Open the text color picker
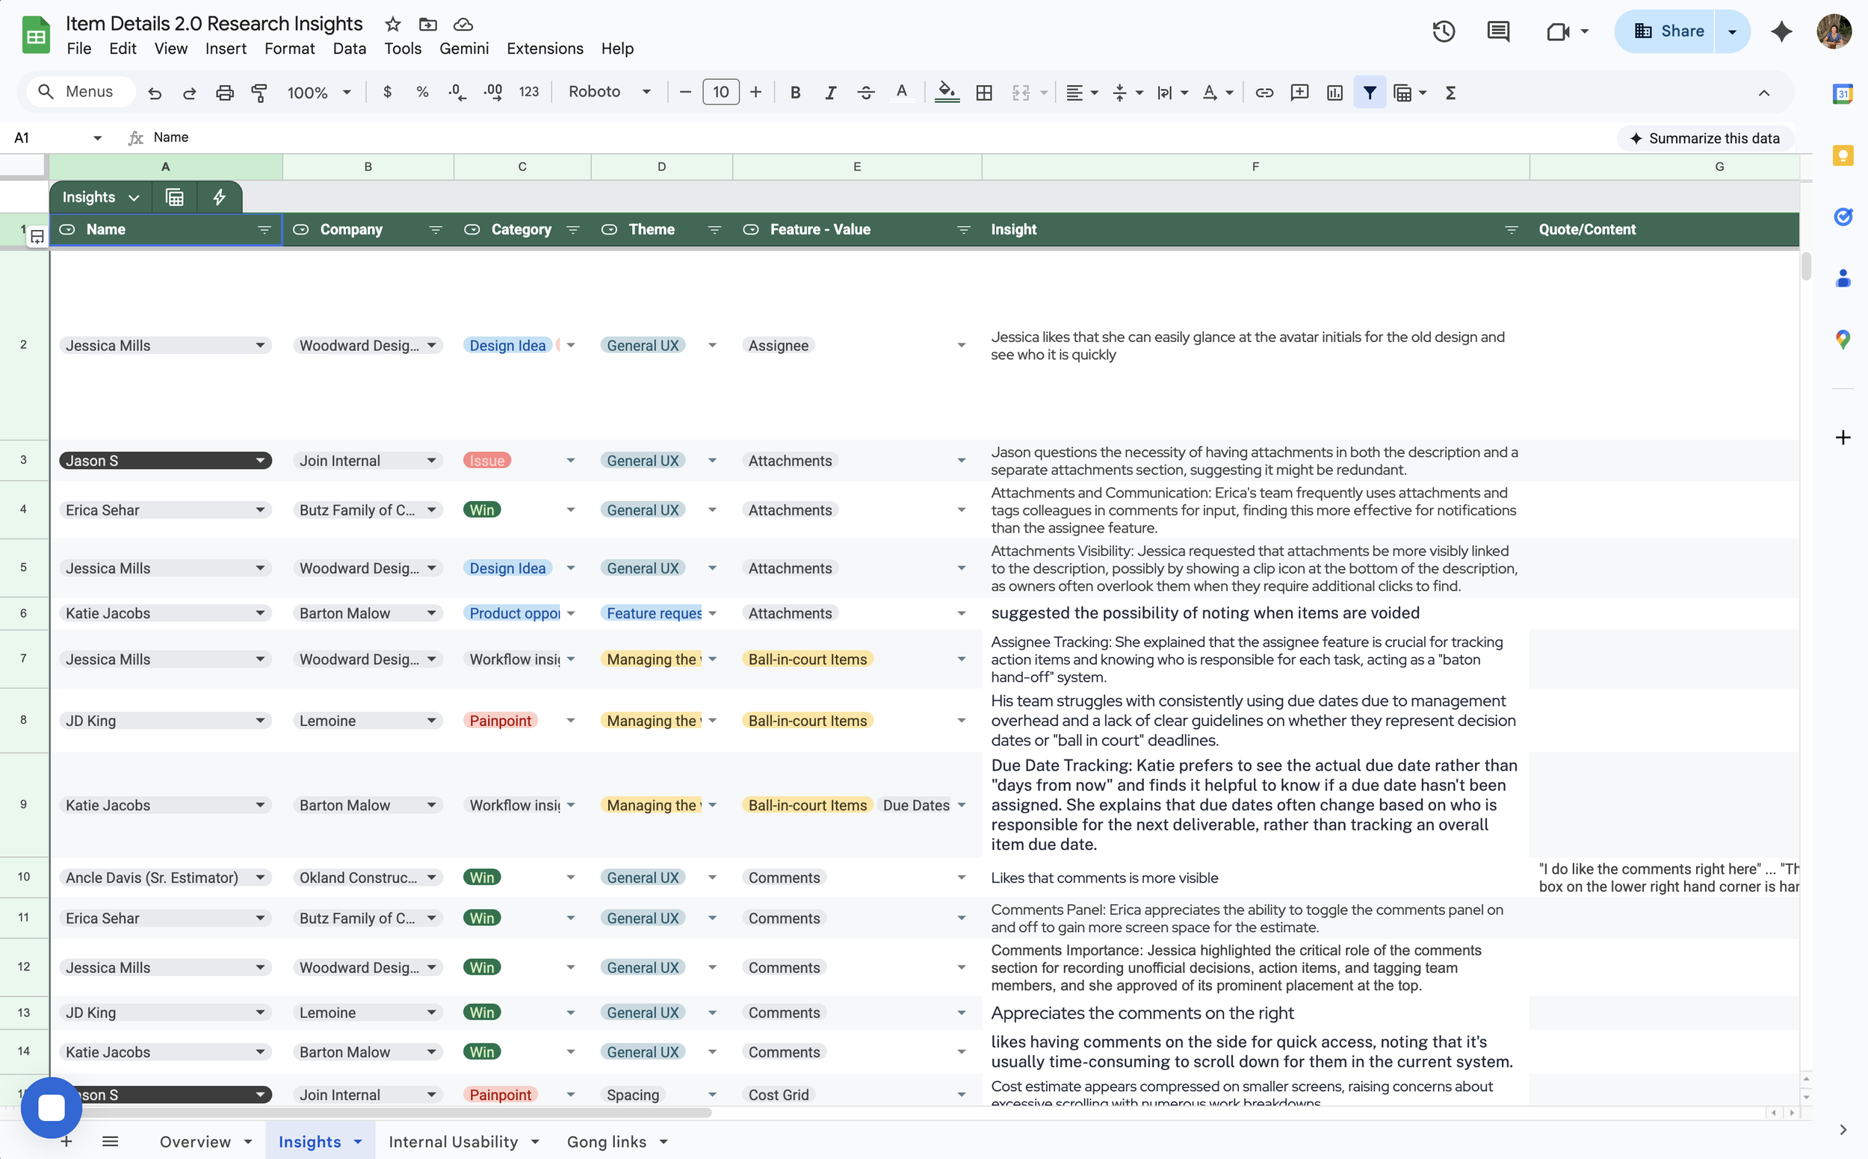The width and height of the screenshot is (1868, 1159). 902,93
